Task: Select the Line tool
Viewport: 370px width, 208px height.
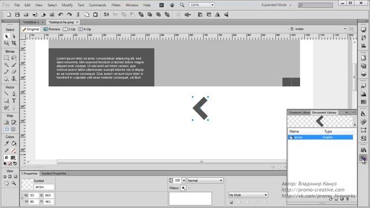Action: (6, 94)
